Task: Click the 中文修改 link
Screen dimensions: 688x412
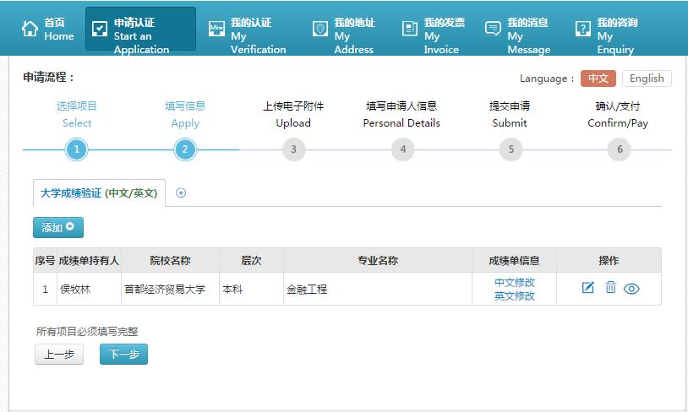Action: pos(514,282)
